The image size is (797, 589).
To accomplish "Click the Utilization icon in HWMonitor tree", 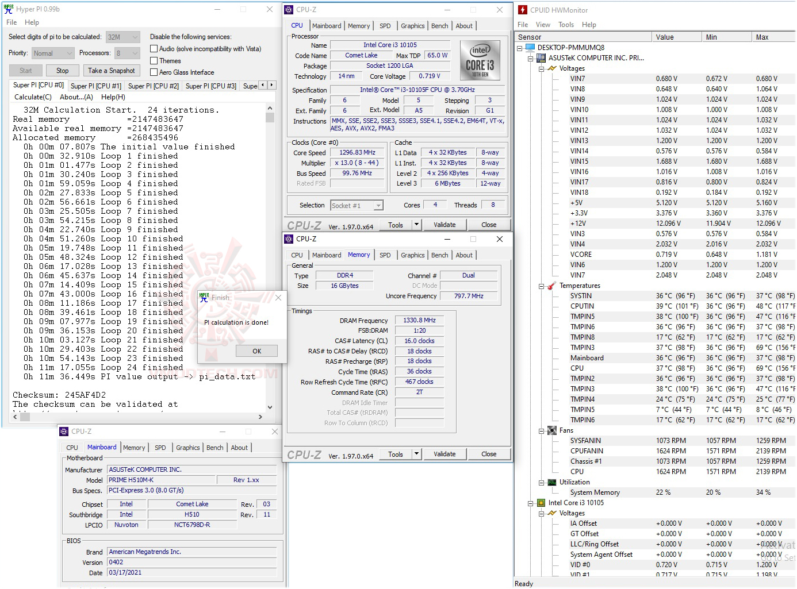I will coord(552,482).
